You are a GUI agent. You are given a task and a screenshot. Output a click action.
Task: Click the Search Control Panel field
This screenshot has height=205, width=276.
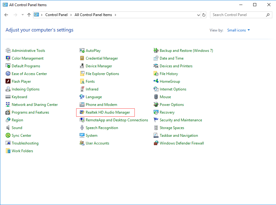click(241, 15)
